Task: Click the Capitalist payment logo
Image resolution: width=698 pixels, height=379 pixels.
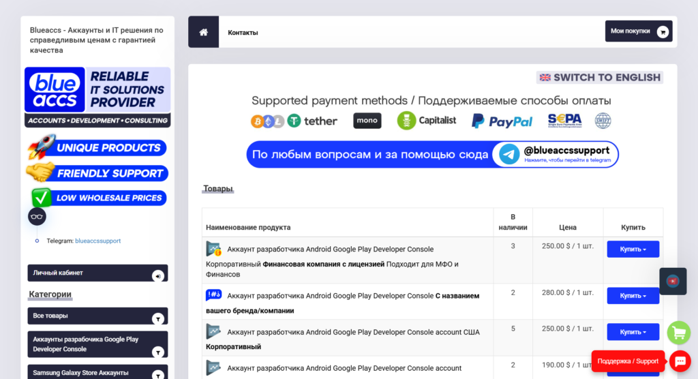Action: [x=427, y=121]
